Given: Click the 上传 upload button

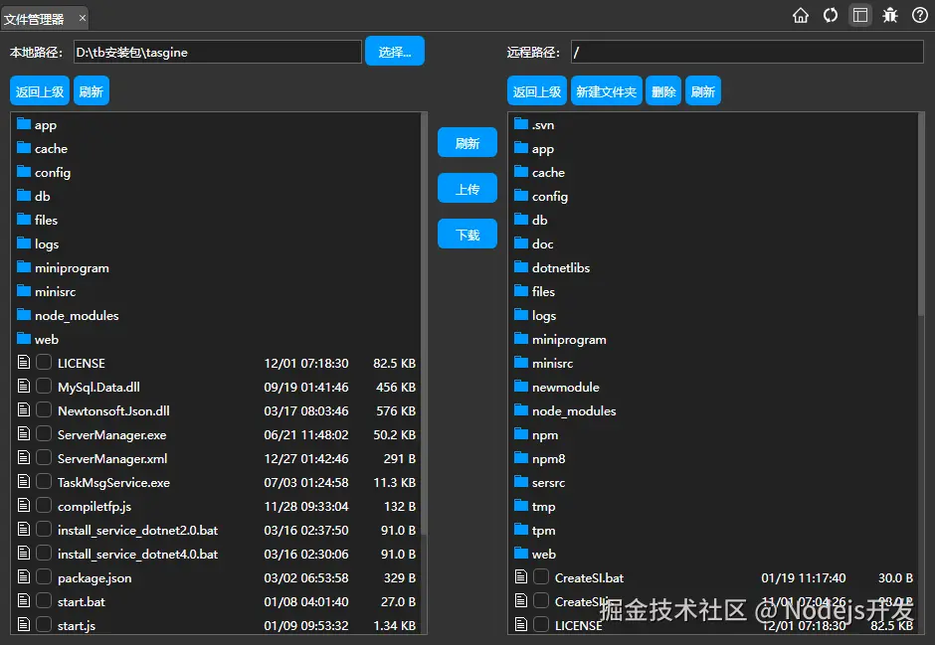Looking at the screenshot, I should pos(467,188).
